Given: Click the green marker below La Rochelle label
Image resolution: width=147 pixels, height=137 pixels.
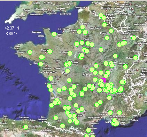Looking at the screenshot, I should [x=49, y=86].
